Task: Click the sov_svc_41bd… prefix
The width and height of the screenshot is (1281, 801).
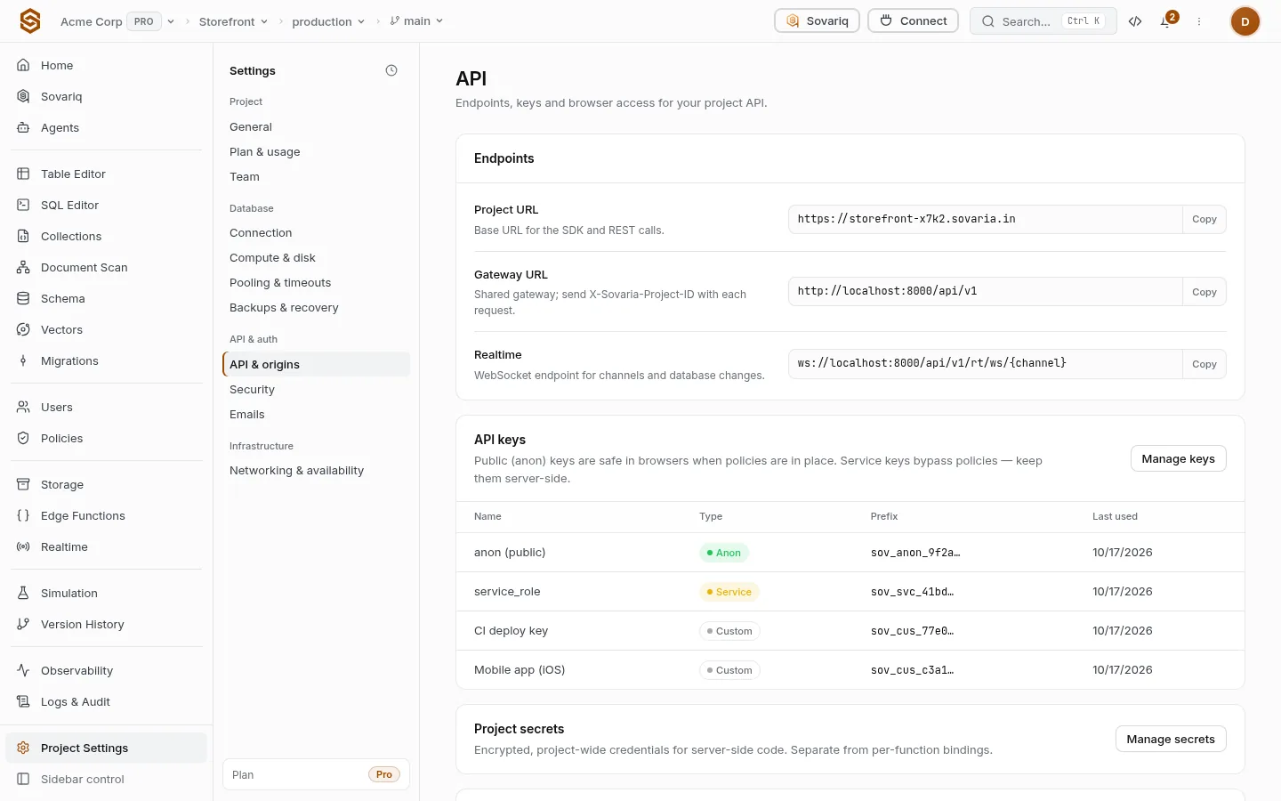Action: (912, 592)
